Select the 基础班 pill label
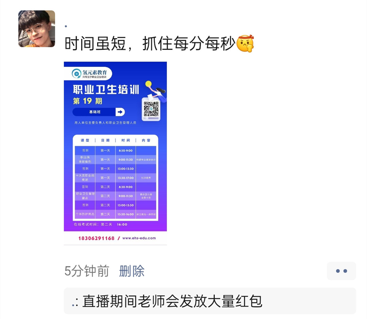This screenshot has width=367, height=319. pyautogui.click(x=94, y=112)
